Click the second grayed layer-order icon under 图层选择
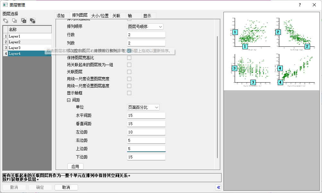 [x=14, y=21]
